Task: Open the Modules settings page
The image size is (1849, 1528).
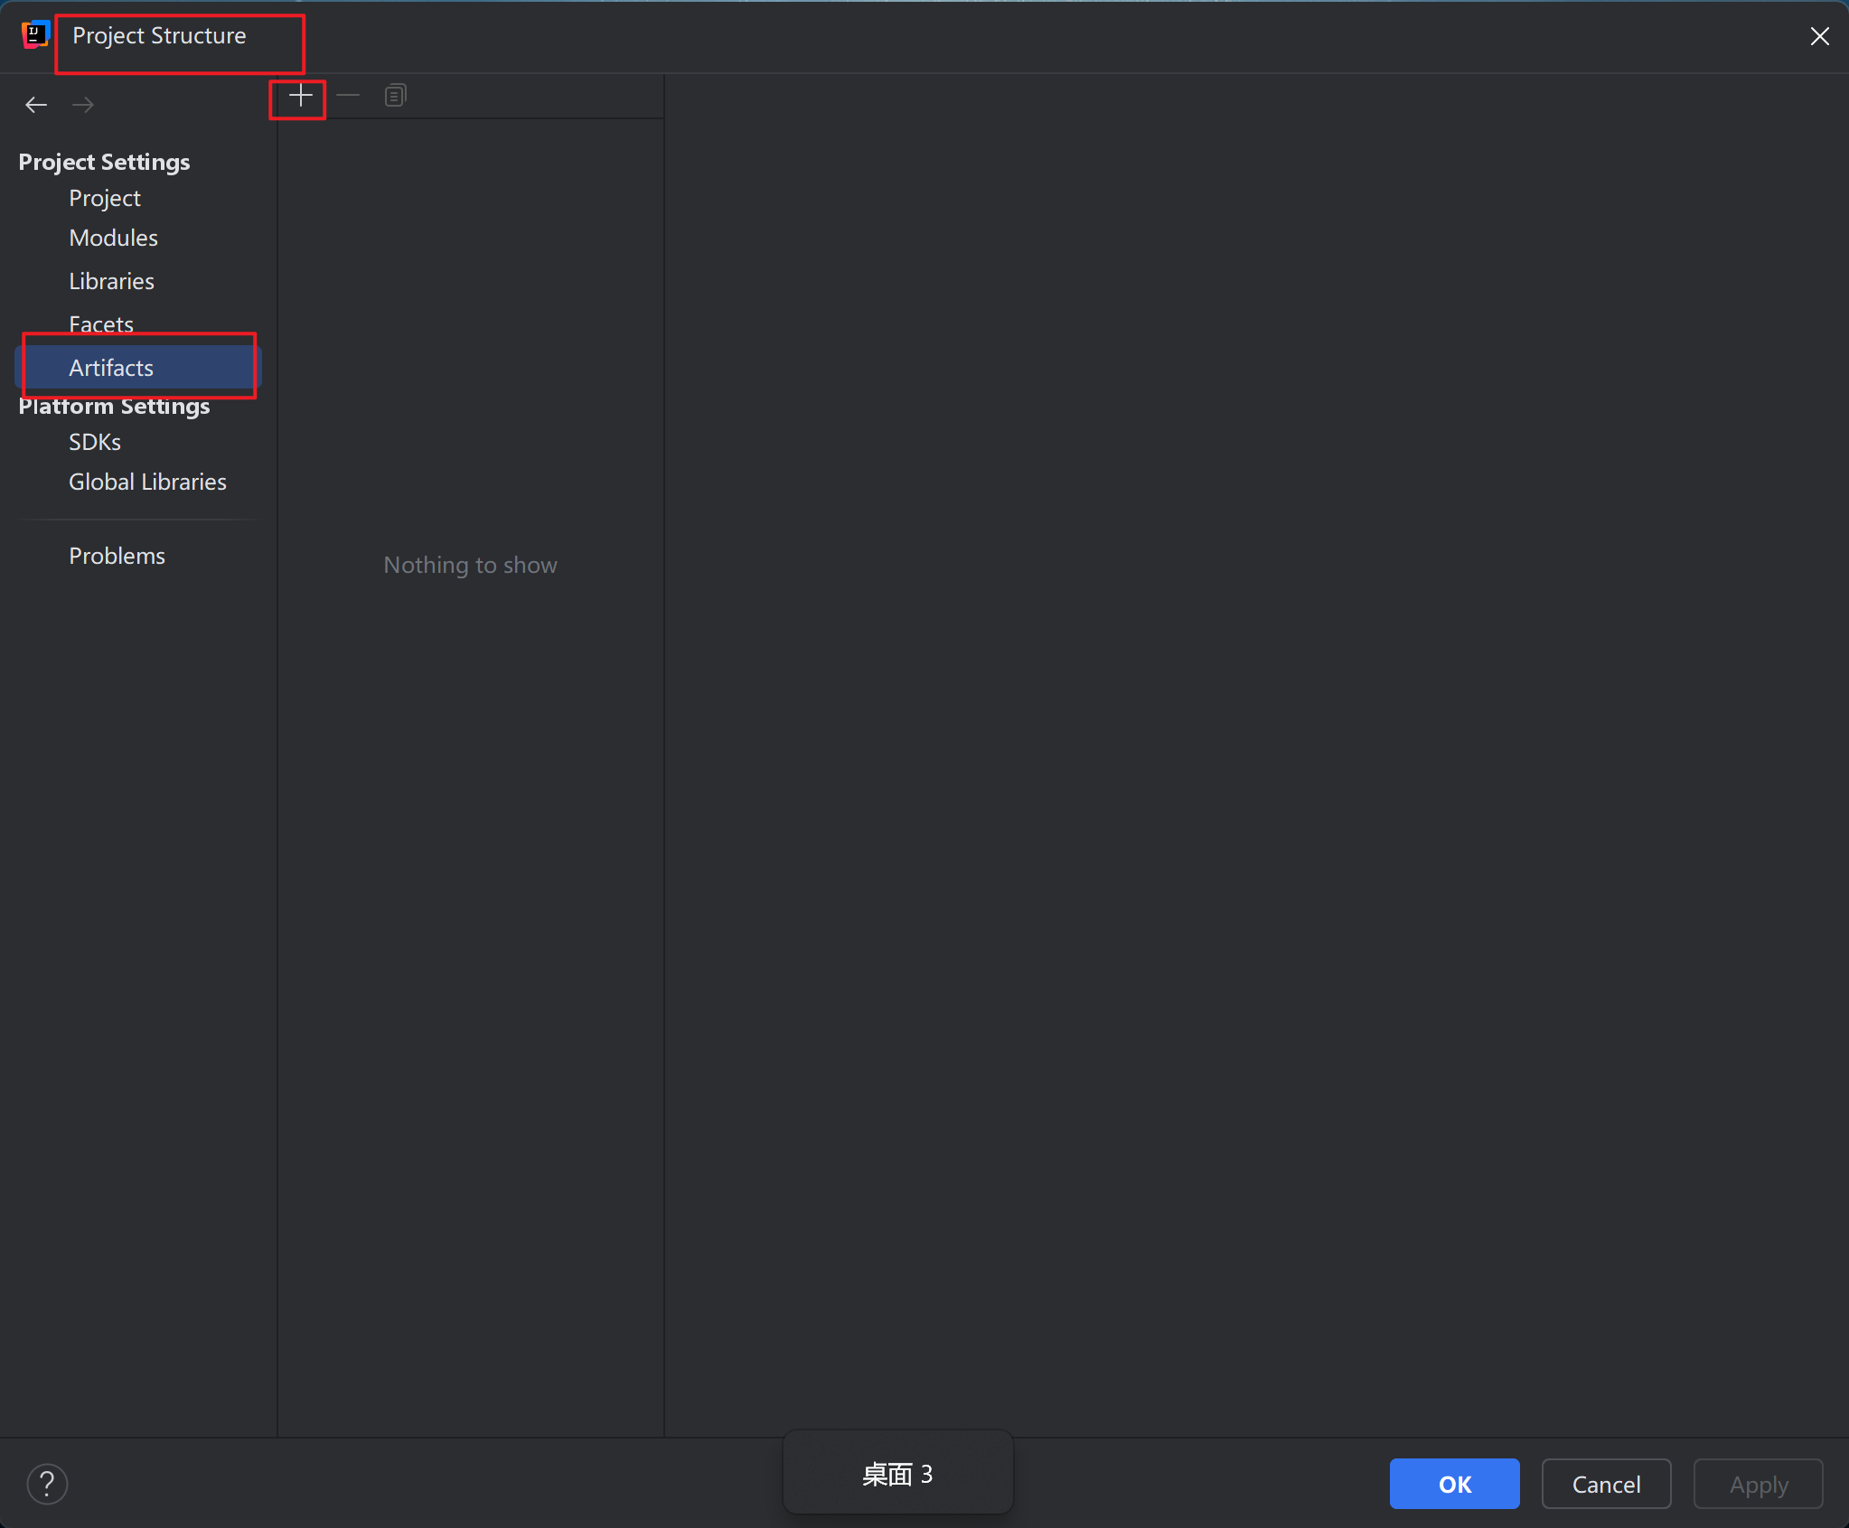Action: [x=114, y=238]
